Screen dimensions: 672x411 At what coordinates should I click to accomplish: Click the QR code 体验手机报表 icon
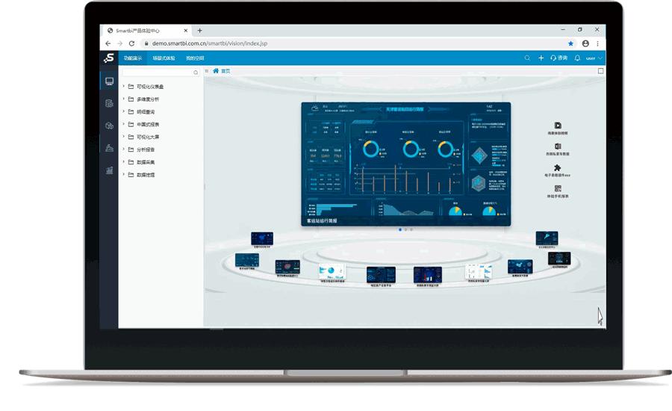(x=558, y=189)
